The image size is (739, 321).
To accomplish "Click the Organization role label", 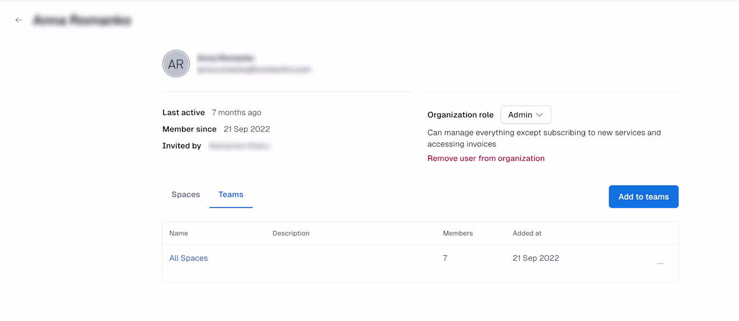I will (x=460, y=115).
